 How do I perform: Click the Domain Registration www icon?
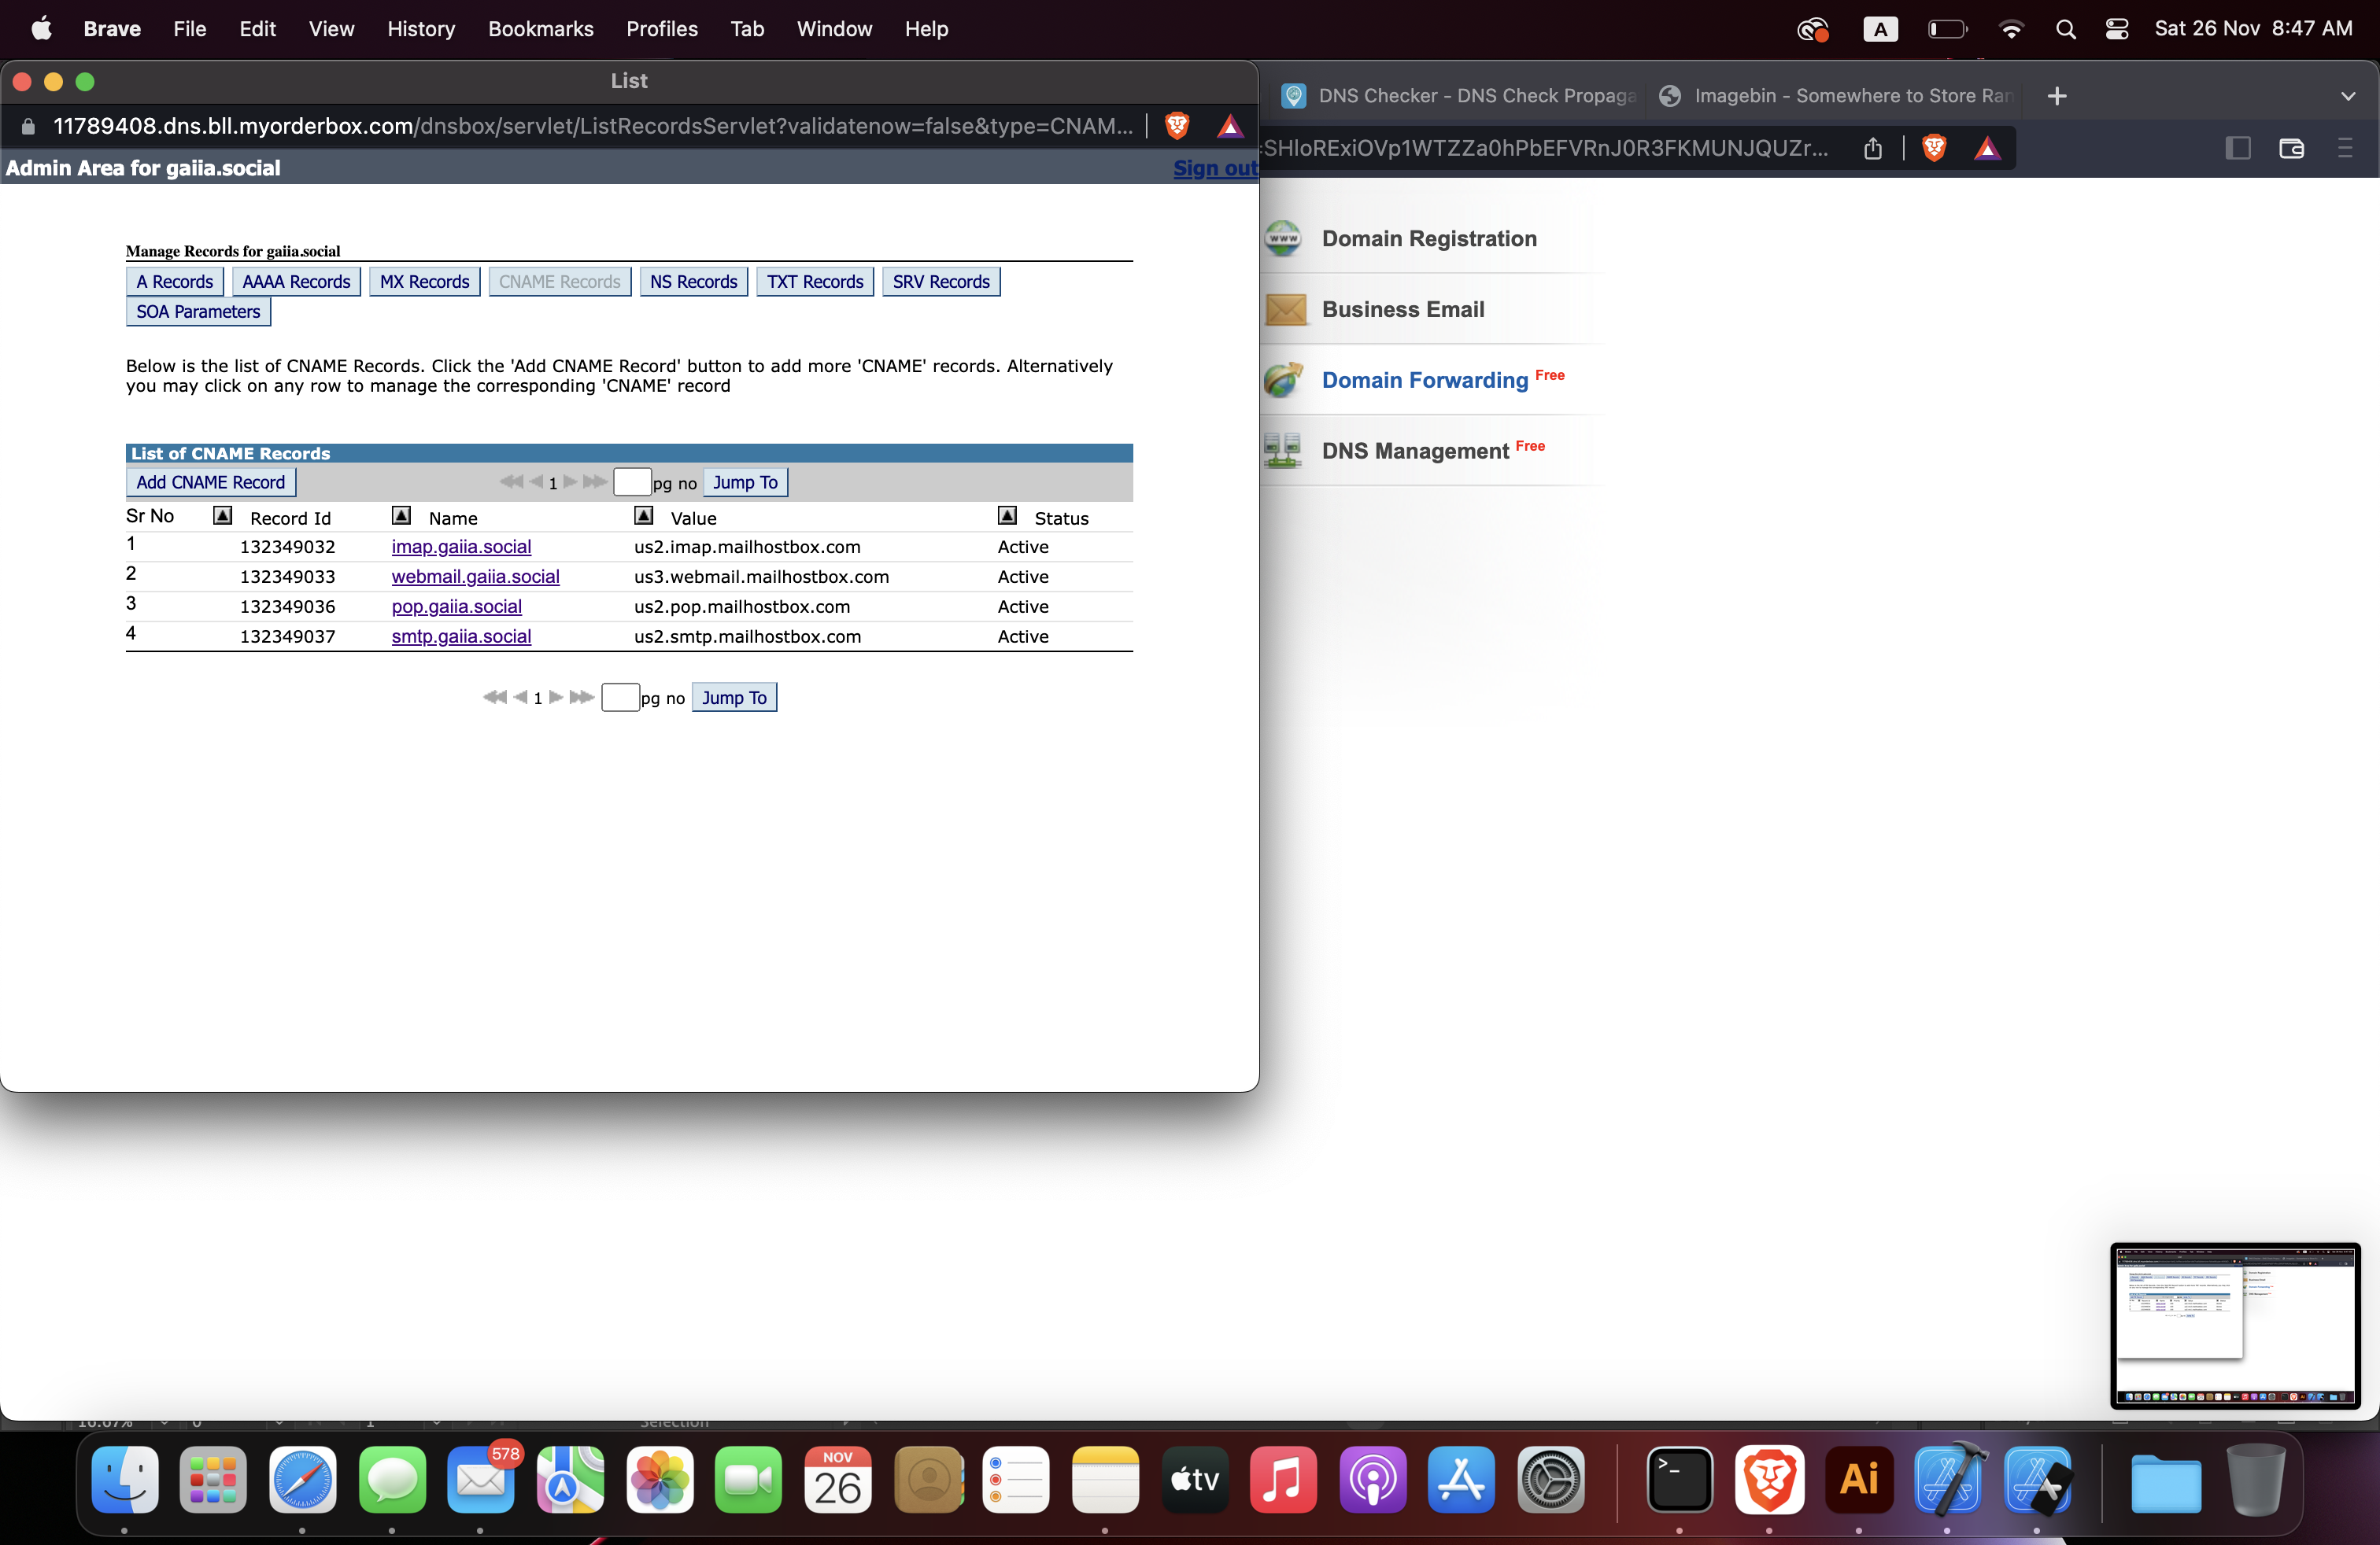[x=1283, y=239]
